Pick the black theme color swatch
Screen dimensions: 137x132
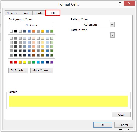point(16,31)
